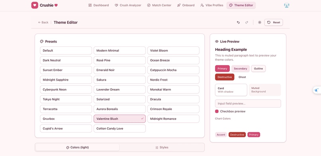Select the Sunset Ember preset
The image size is (321, 156).
[66, 70]
